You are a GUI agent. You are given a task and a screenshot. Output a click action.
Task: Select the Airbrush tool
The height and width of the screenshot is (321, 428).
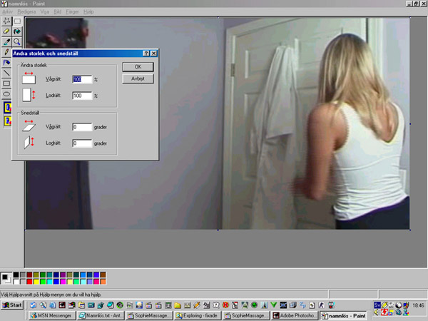click(x=6, y=63)
